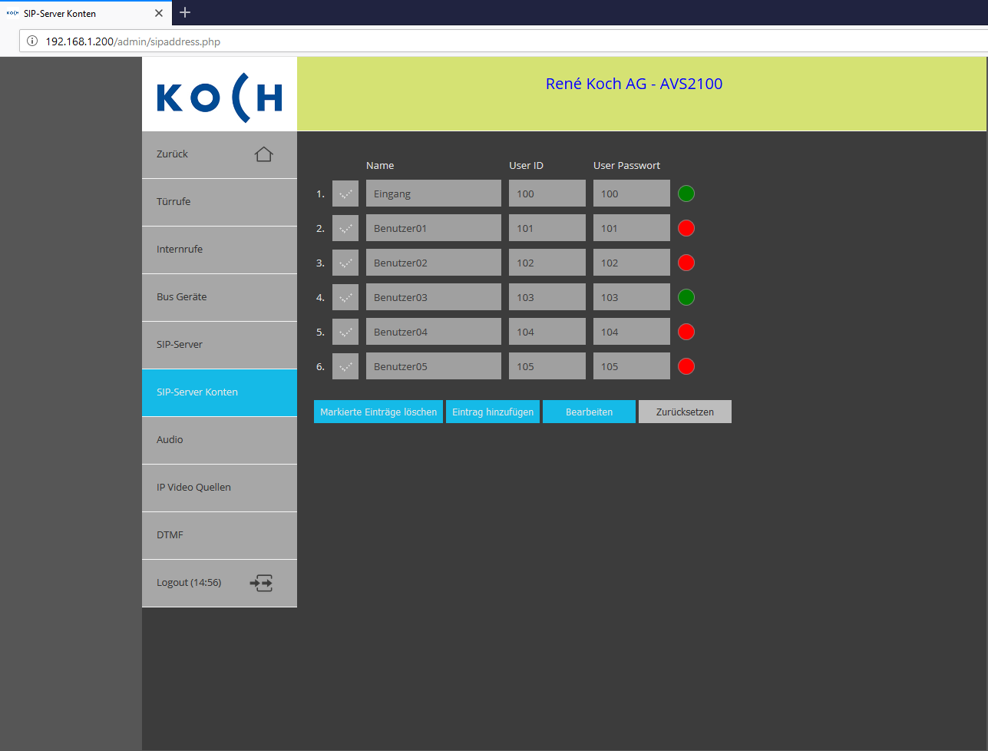Click red status indicator for Benutzer04
Viewport: 988px width, 751px height.
click(x=686, y=332)
